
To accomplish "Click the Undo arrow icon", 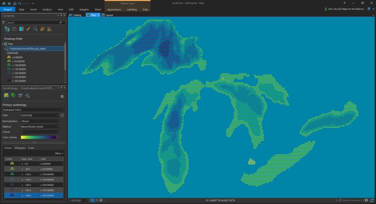I will tap(20, 3).
